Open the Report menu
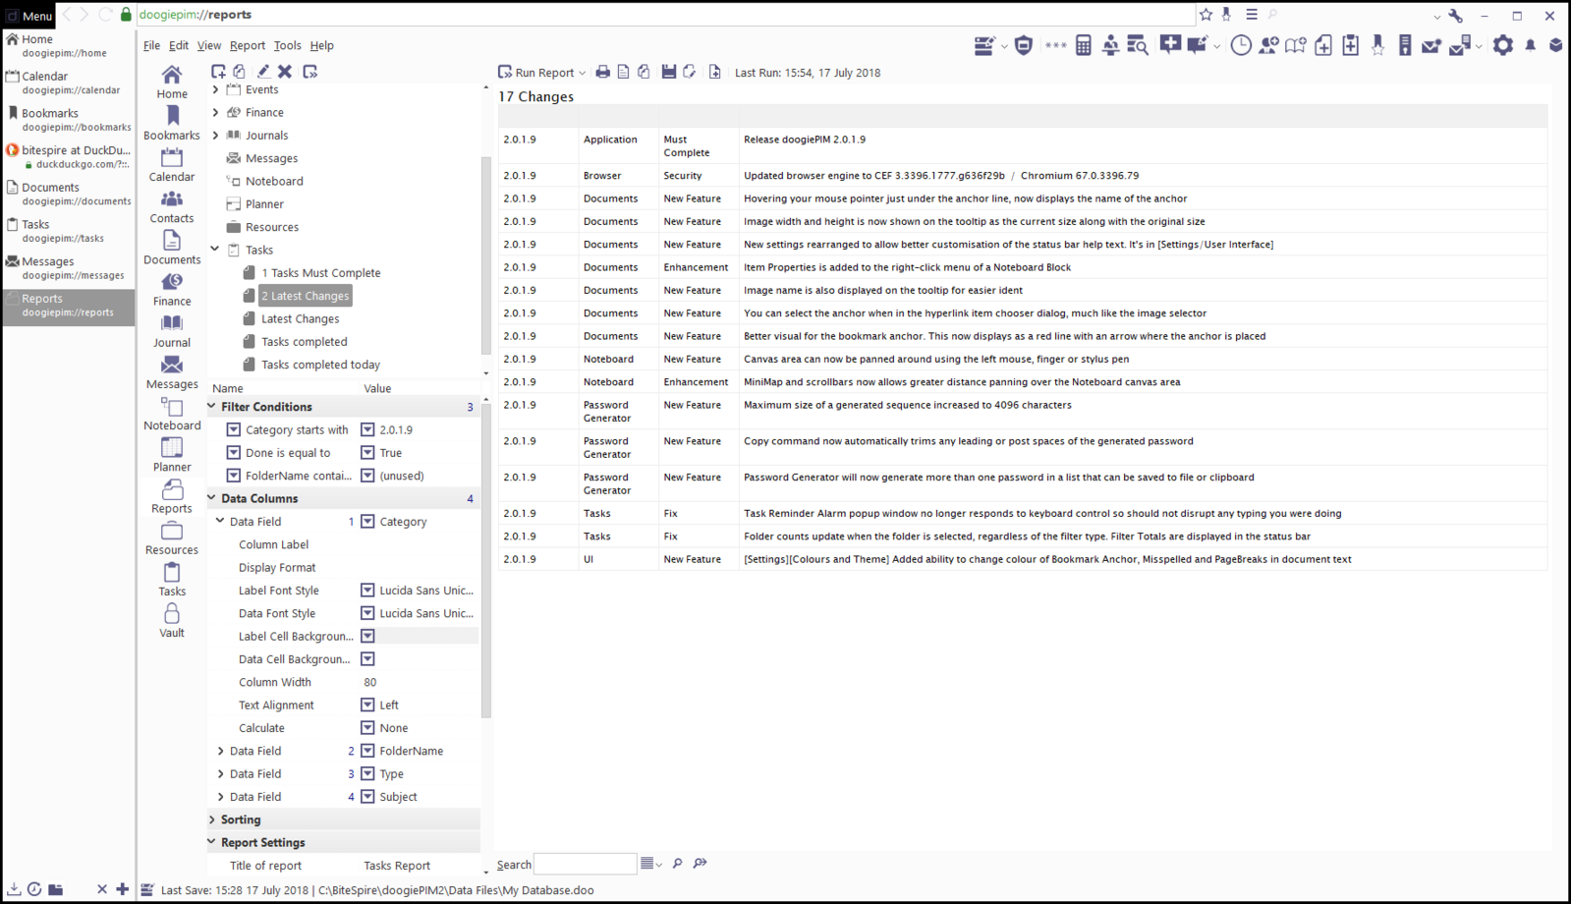This screenshot has width=1571, height=904. (x=248, y=45)
